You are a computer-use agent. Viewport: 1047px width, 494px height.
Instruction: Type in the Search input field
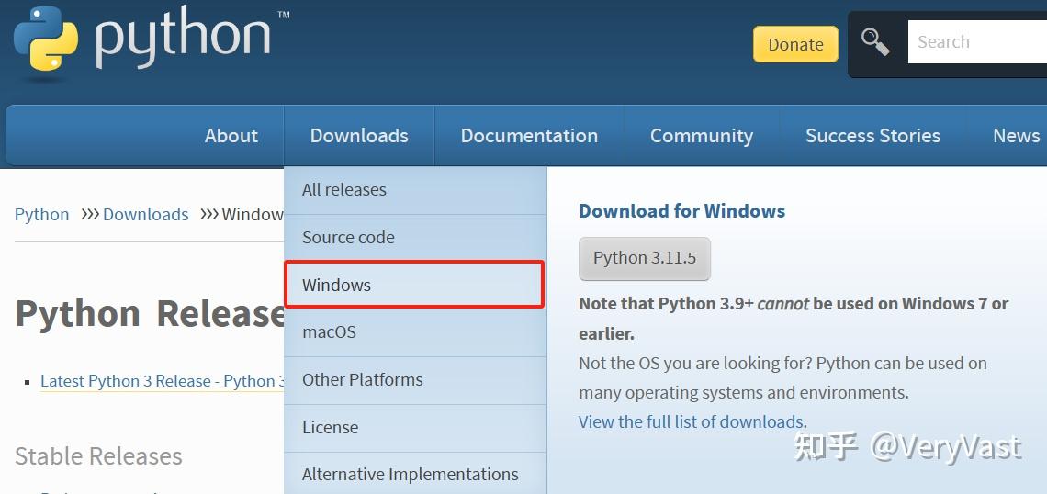[975, 42]
